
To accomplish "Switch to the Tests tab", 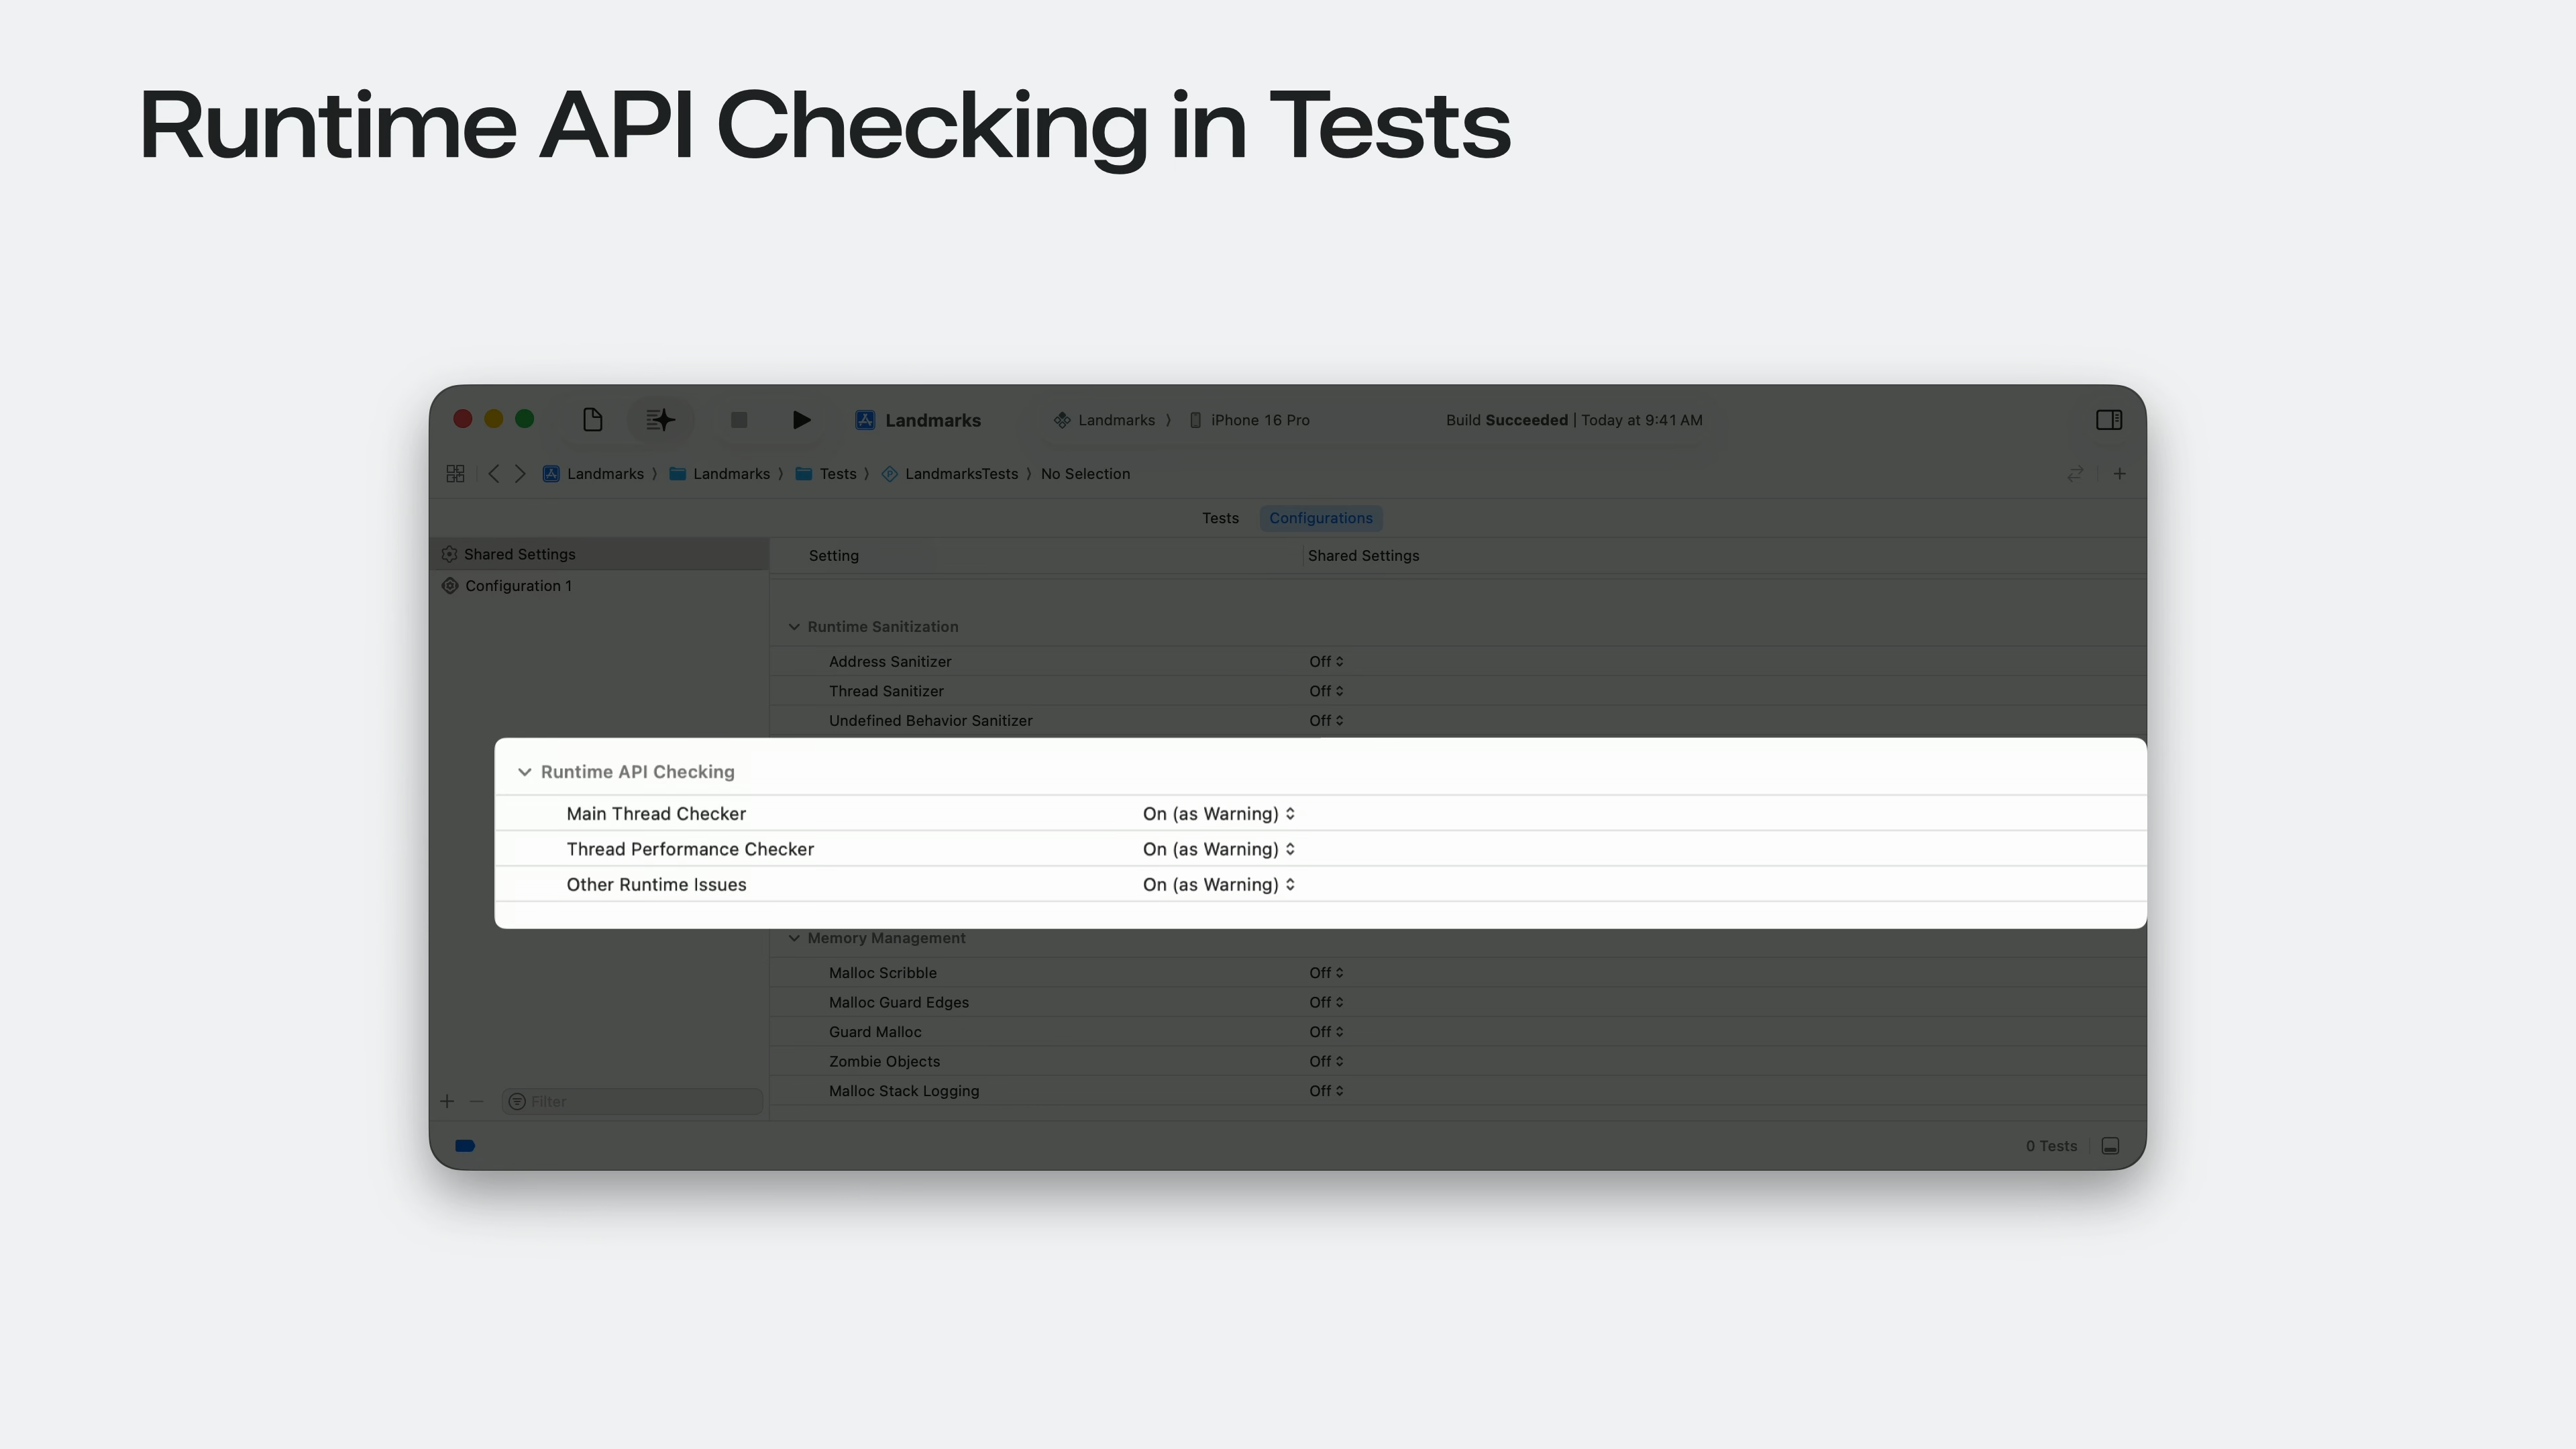I will (1220, 518).
